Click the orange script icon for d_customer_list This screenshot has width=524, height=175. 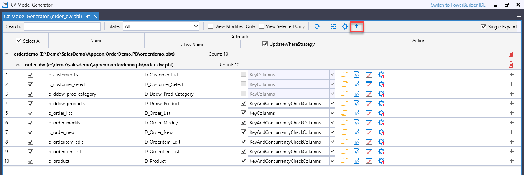coord(344,75)
